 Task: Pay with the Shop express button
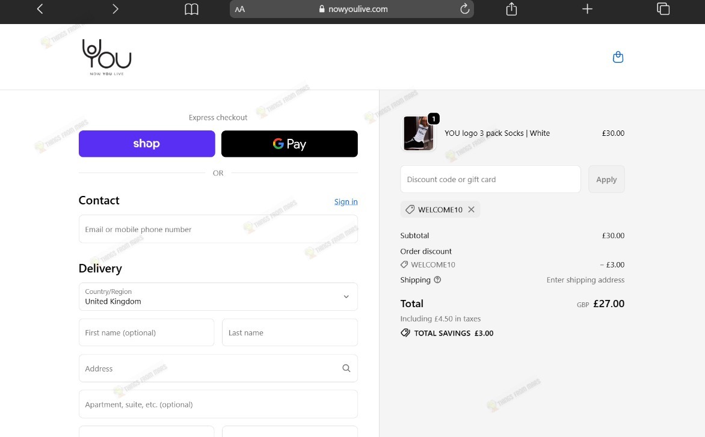147,144
